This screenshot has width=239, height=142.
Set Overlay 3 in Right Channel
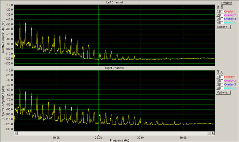pyautogui.click(x=218, y=84)
